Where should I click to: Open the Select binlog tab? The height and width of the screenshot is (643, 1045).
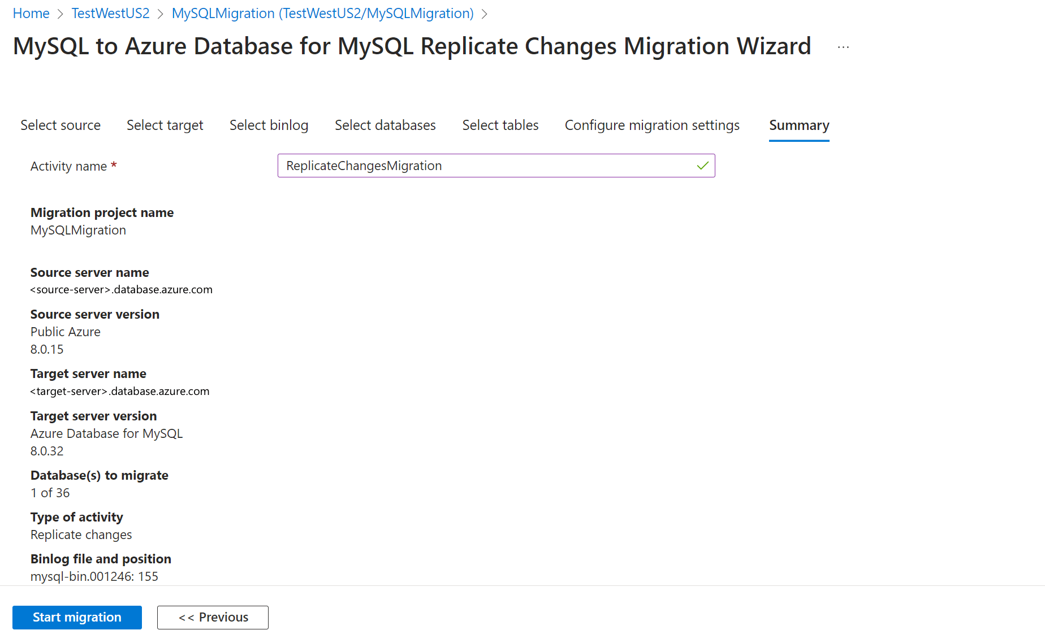pyautogui.click(x=269, y=125)
